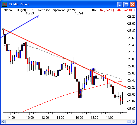Click the red arrow marker near the 10:00 low

(x=80, y=95)
